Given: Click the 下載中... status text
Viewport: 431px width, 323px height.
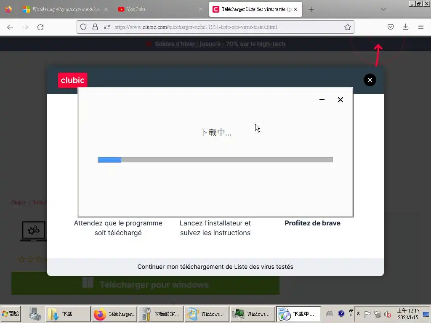Looking at the screenshot, I should tap(216, 132).
